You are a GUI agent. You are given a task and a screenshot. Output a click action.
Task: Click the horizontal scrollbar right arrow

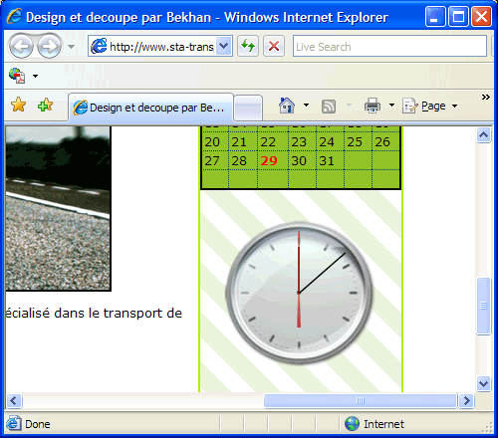pos(466,401)
